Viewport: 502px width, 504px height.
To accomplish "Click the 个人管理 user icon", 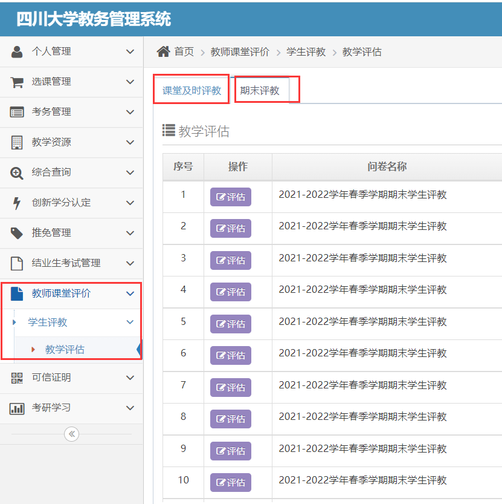I will (x=17, y=52).
